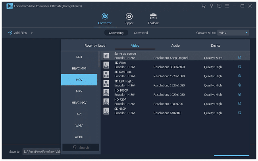Click the search magnifier icon
The image size is (258, 161).
(75, 147)
